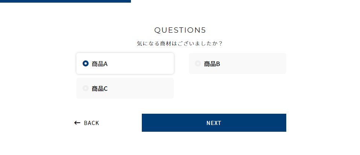
Task: Click the greyed radio circle in 商品B card
Action: coord(198,63)
